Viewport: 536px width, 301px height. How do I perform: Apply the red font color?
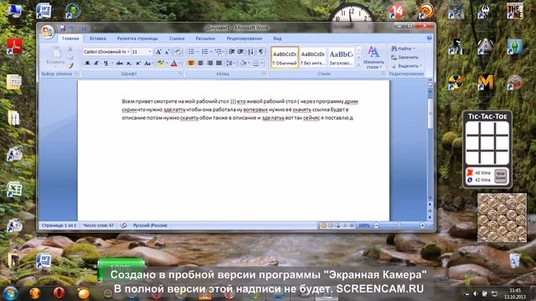point(173,64)
